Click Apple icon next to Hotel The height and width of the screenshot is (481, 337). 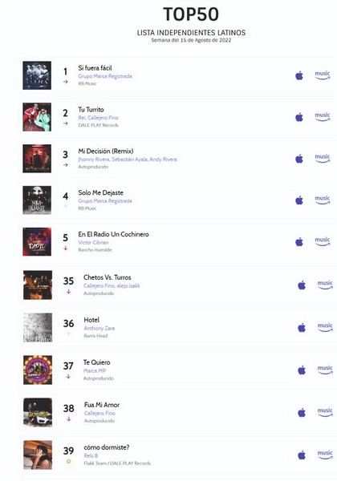point(302,328)
